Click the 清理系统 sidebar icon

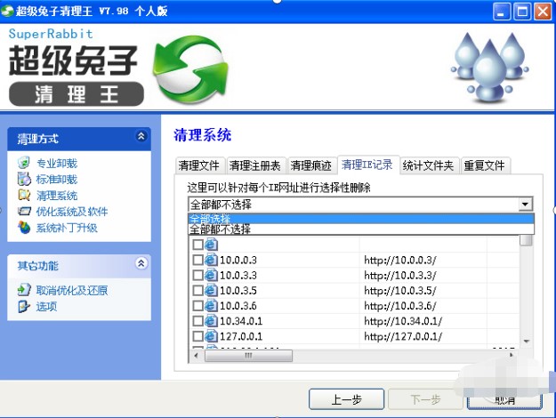(24, 195)
